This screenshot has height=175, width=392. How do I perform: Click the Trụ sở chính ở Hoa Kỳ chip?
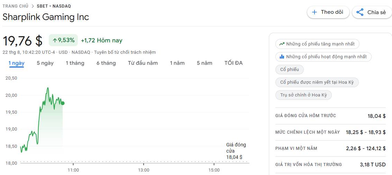[x=303, y=95]
